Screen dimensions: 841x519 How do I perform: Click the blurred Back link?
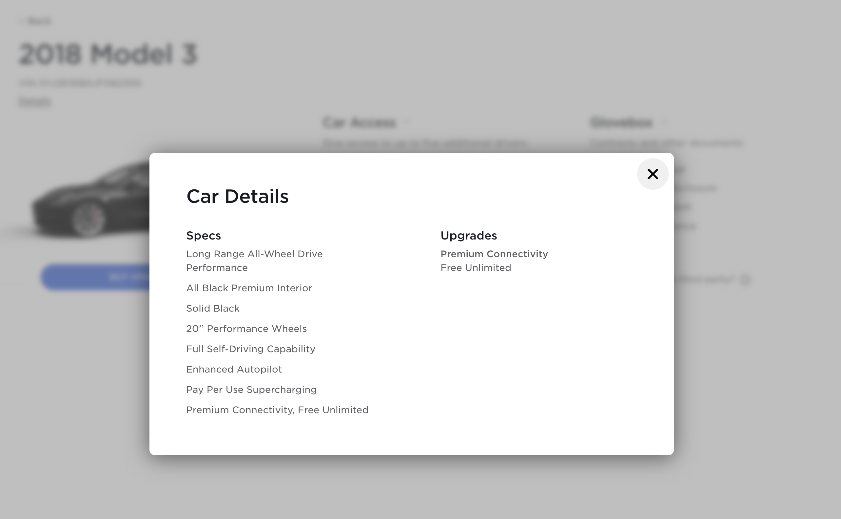click(x=39, y=21)
